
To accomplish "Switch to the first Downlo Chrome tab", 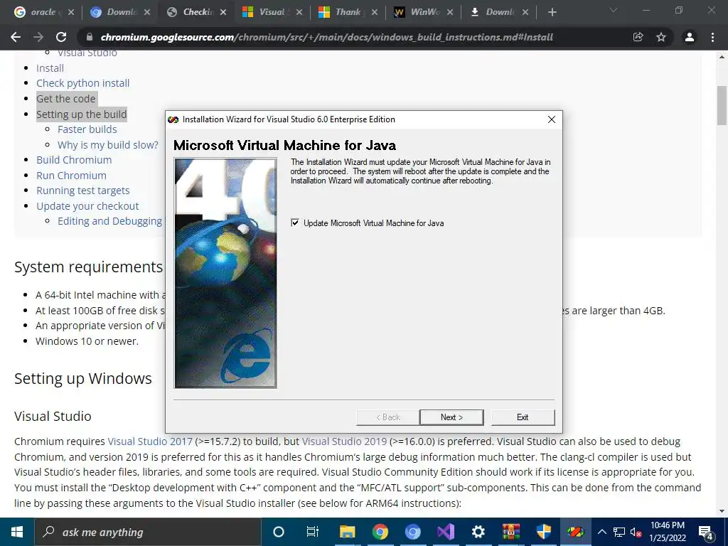I will pos(120,12).
